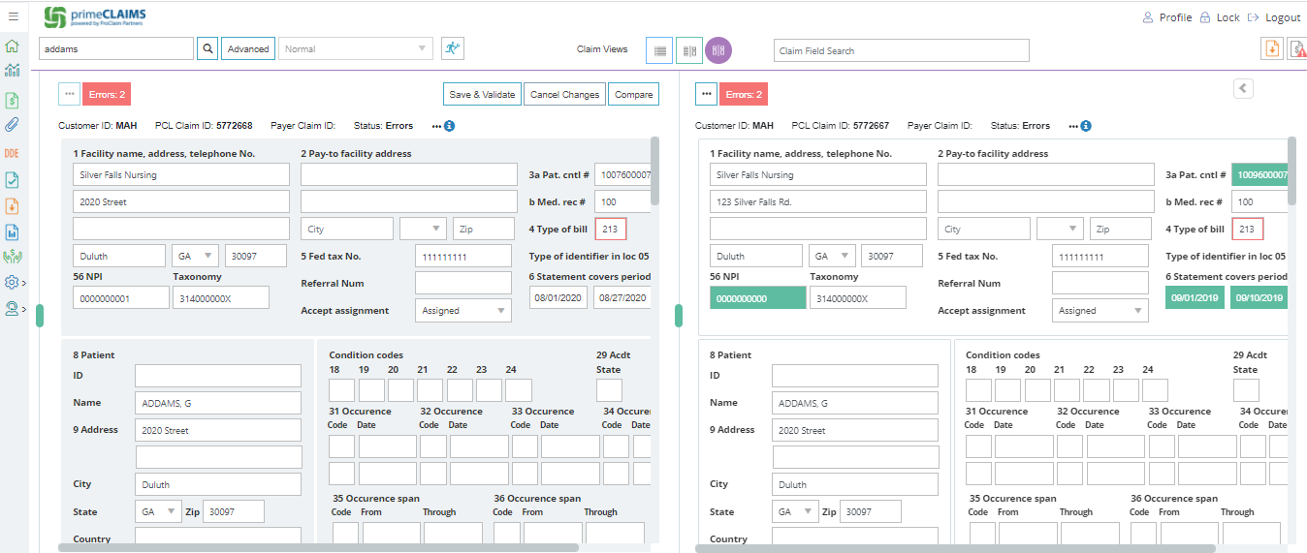Click the running person icon in the toolbar
The width and height of the screenshot is (1307, 553).
pos(452,48)
